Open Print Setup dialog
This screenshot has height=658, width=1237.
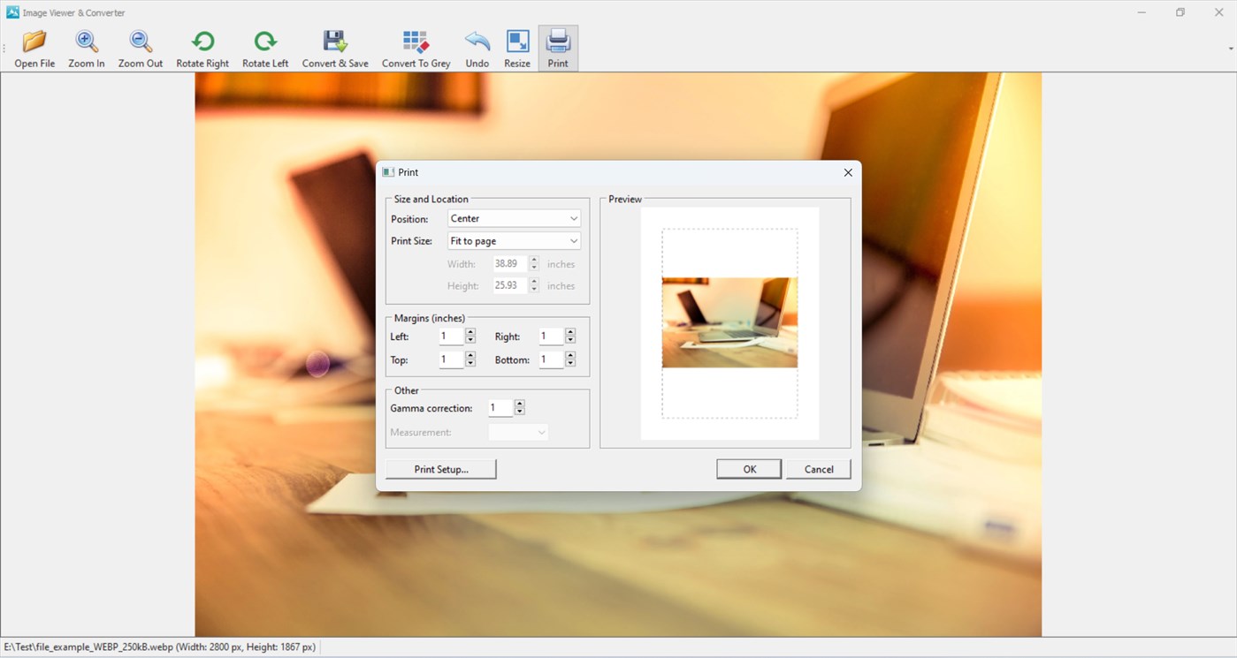pos(439,468)
